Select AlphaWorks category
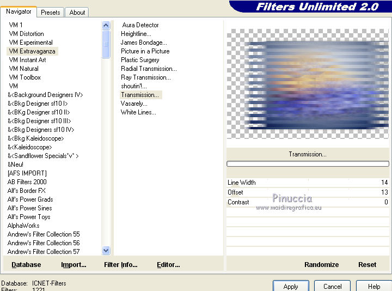Image resolution: width=392 pixels, height=291 pixels. [x=23, y=226]
